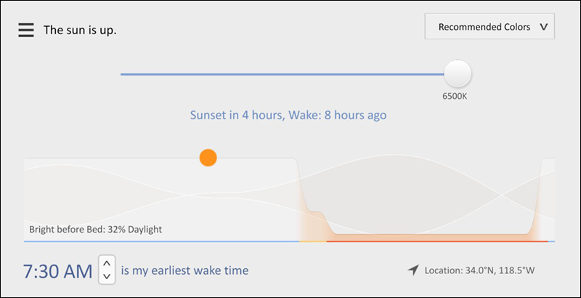Increase wake time with the up arrow

point(107,263)
